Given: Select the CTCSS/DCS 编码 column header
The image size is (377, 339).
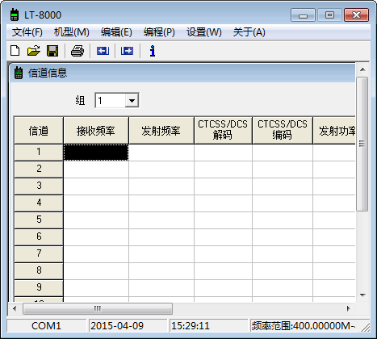Looking at the screenshot, I should coord(283,131).
